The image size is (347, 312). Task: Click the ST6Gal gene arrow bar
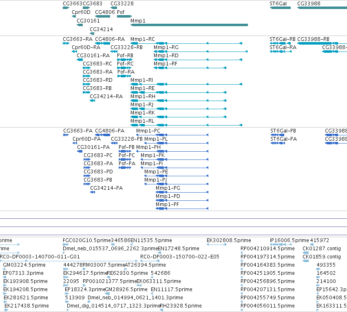[x=280, y=8]
